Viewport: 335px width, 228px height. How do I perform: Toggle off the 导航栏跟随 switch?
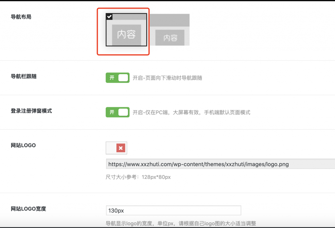tap(117, 78)
